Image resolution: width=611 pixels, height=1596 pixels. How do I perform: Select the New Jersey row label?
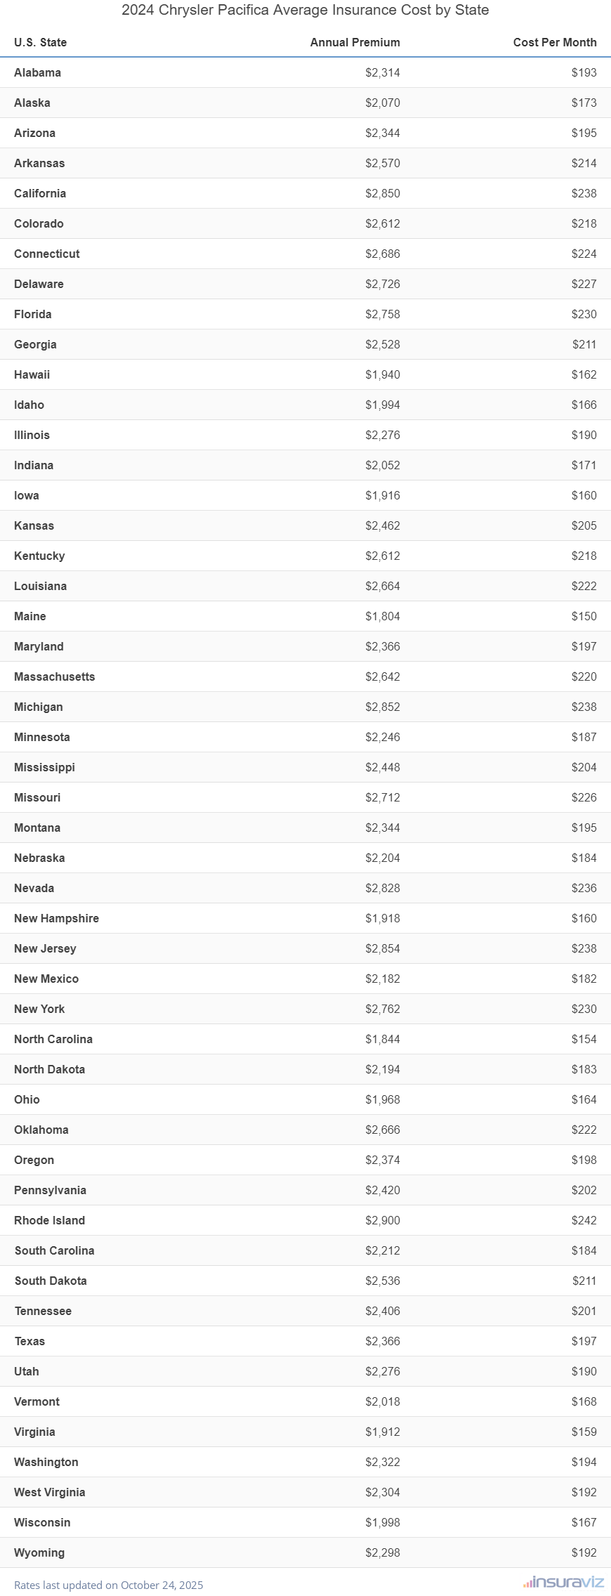click(x=45, y=948)
